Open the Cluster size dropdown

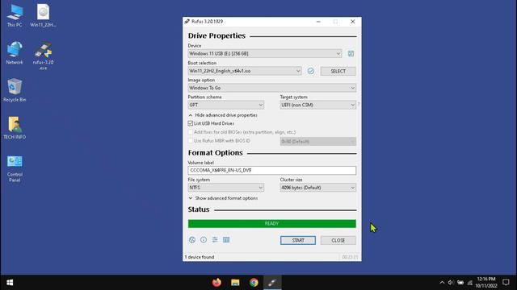click(317, 188)
